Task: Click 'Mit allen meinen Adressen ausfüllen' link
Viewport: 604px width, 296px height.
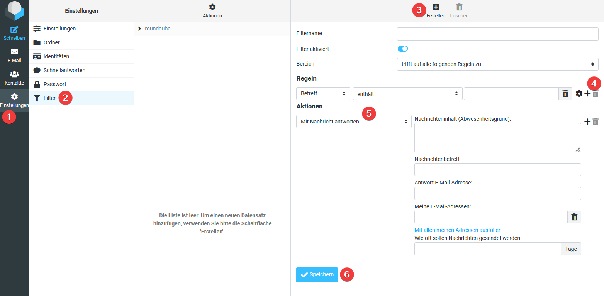Action: (x=458, y=230)
